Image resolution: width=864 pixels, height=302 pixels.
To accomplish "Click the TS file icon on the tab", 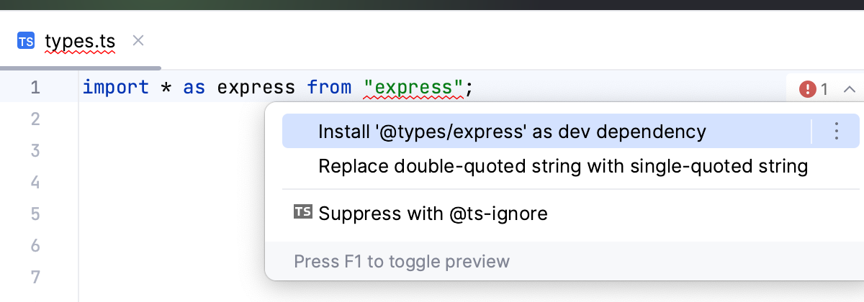I will [x=26, y=41].
